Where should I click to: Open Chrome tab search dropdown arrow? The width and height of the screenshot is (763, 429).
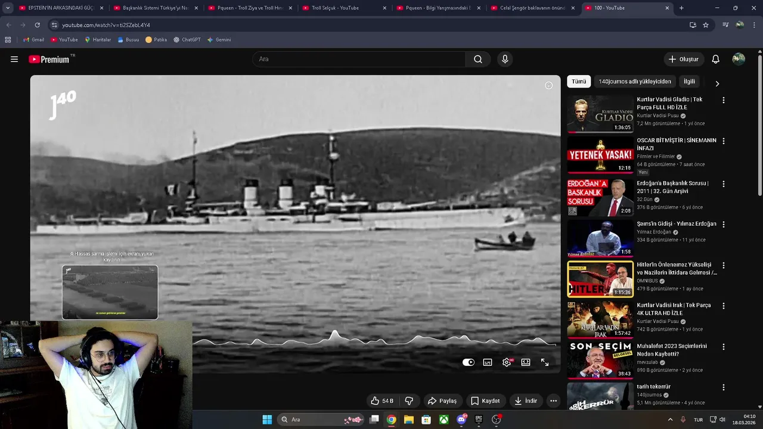pyautogui.click(x=8, y=8)
